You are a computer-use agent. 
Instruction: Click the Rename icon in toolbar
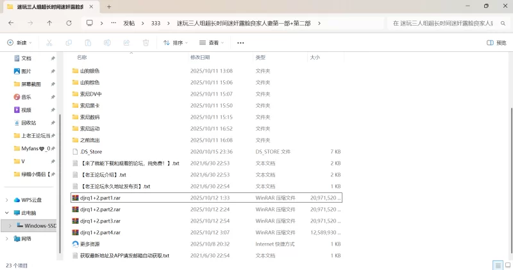pyautogui.click(x=107, y=43)
